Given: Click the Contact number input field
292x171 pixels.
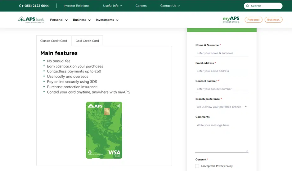Looking at the screenshot, I should click(222, 89).
